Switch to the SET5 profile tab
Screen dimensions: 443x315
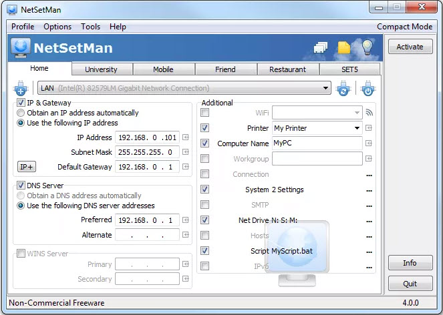tap(349, 69)
